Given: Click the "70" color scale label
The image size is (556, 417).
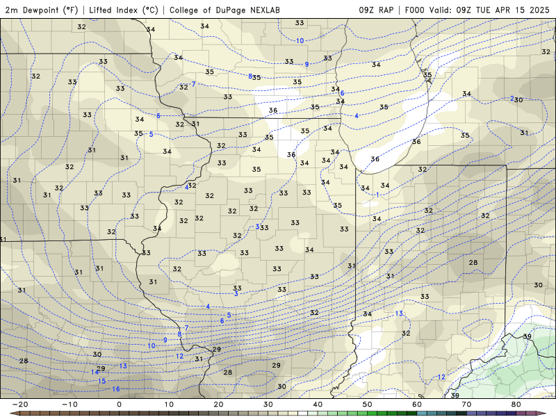Looking at the screenshot, I should click(466, 404).
